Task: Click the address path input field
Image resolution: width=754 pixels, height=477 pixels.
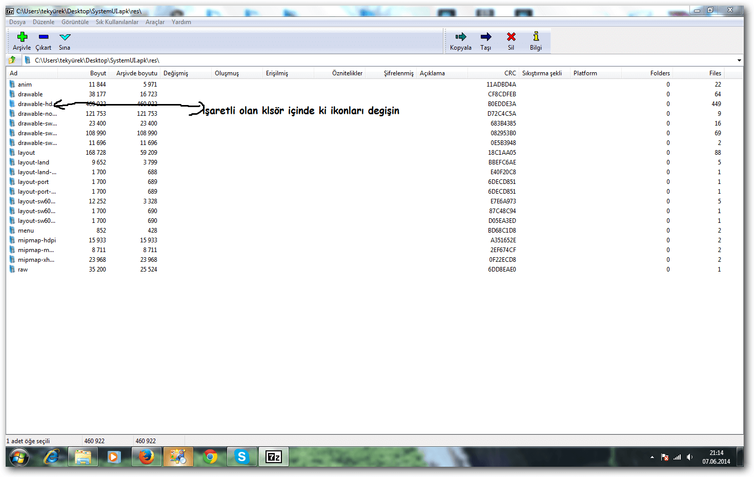Action: pos(359,60)
